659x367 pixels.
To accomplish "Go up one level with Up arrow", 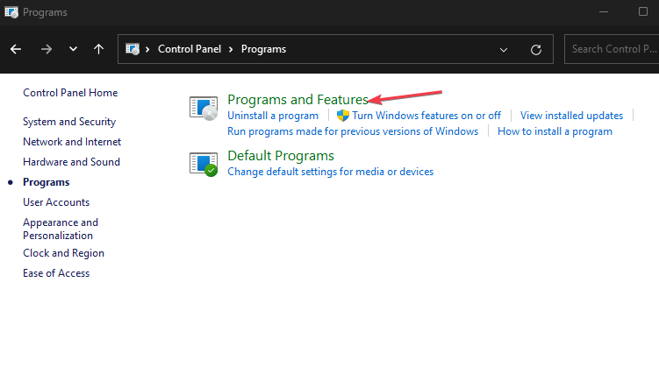I will click(x=99, y=49).
